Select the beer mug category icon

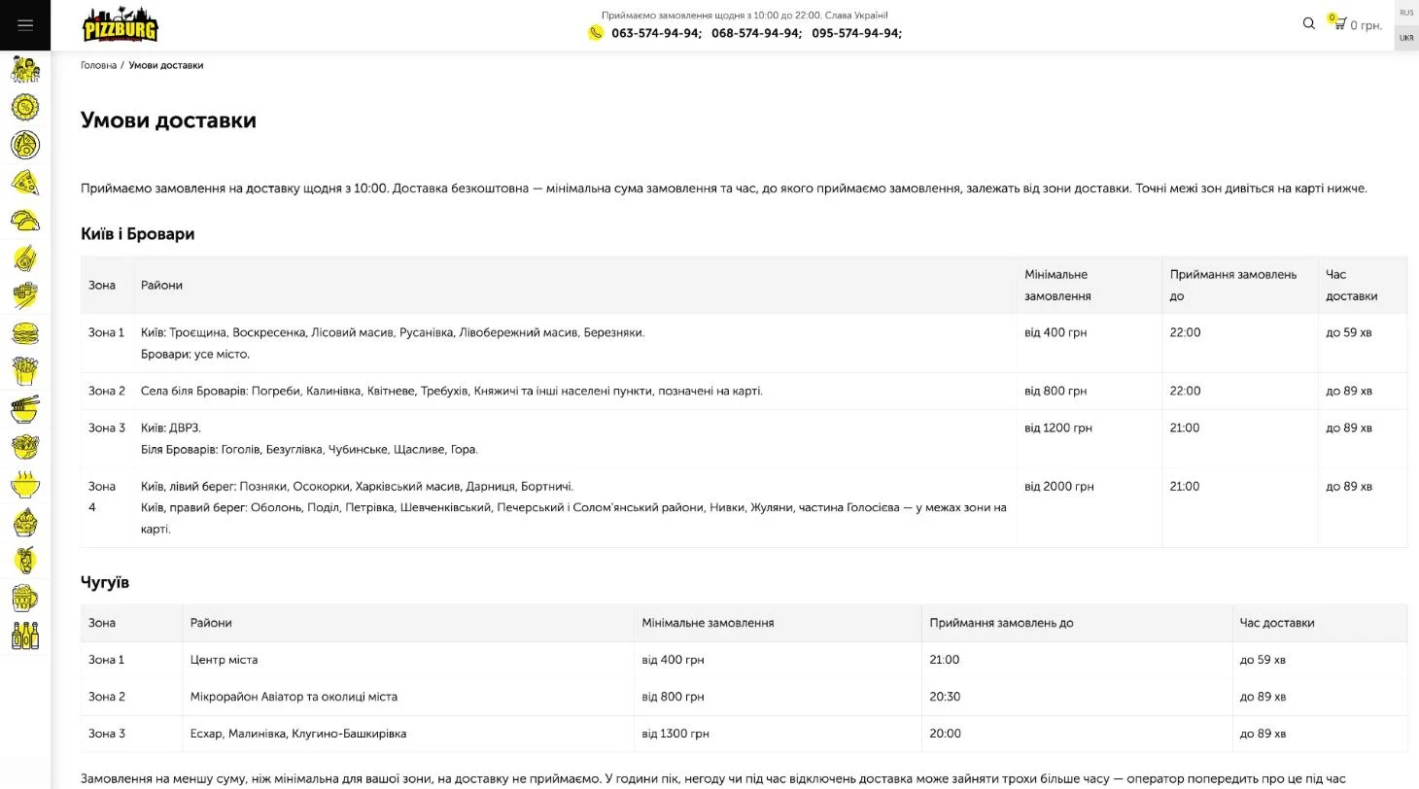click(x=25, y=598)
